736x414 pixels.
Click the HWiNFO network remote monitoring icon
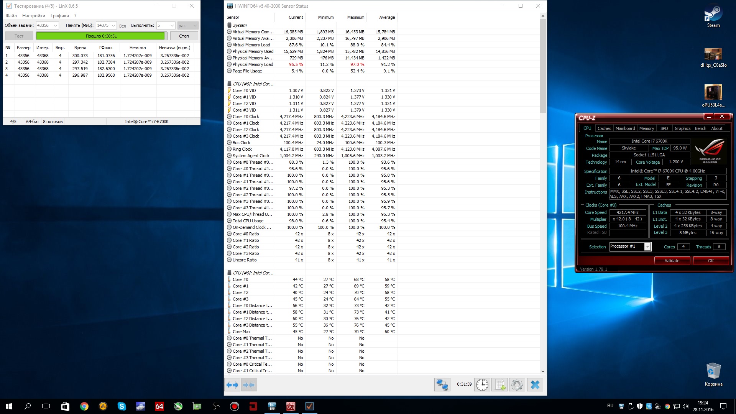(x=442, y=385)
